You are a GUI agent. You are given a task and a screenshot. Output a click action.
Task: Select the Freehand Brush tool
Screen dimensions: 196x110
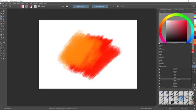click(1, 16)
